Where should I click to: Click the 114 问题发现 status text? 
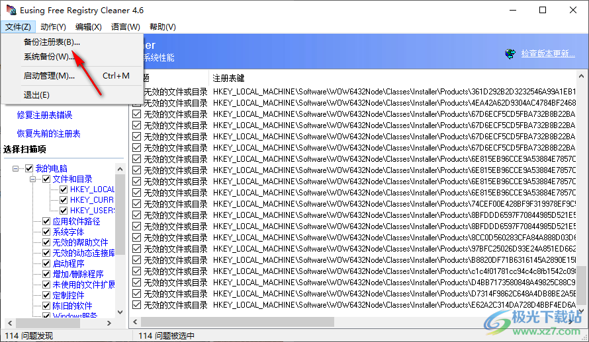point(29,335)
